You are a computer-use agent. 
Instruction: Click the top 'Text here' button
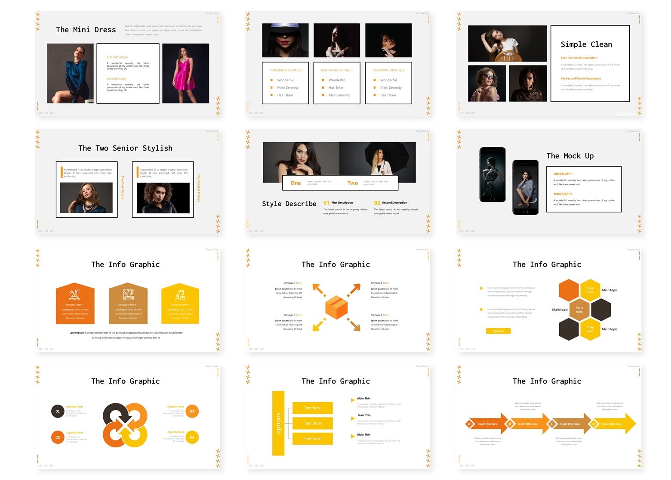tap(312, 408)
